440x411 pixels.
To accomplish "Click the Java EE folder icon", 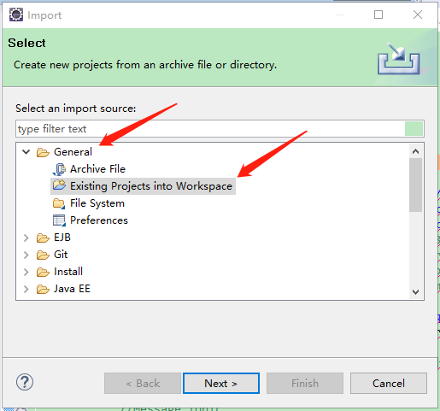I will tap(43, 289).
